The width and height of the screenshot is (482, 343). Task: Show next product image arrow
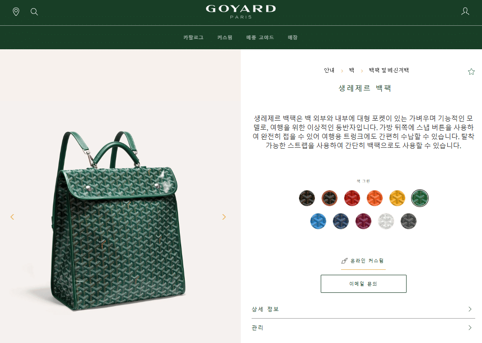(x=224, y=217)
